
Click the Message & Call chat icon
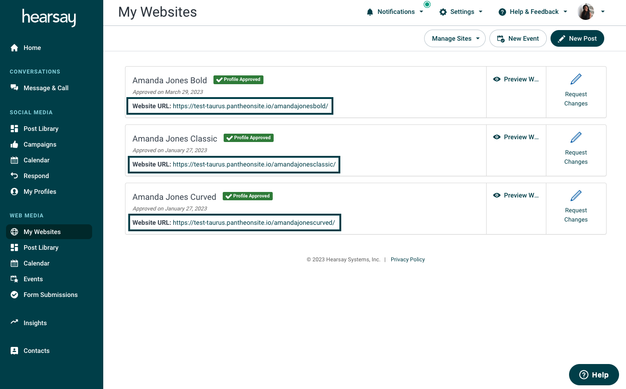coord(14,88)
